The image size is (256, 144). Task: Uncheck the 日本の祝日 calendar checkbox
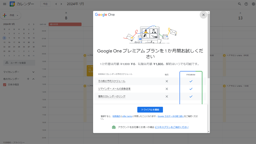coord(5,85)
